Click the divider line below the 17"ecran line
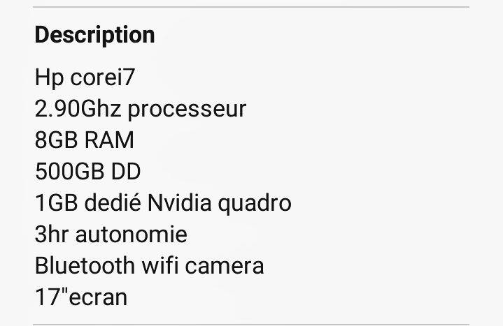 pos(251,325)
